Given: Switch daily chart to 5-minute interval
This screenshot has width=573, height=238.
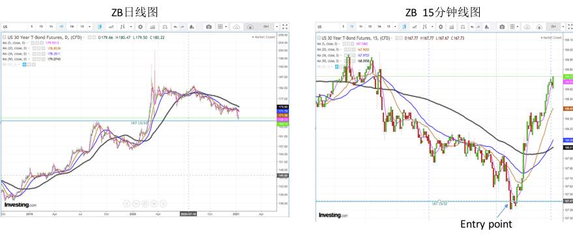Looking at the screenshot, I should [x=32, y=27].
